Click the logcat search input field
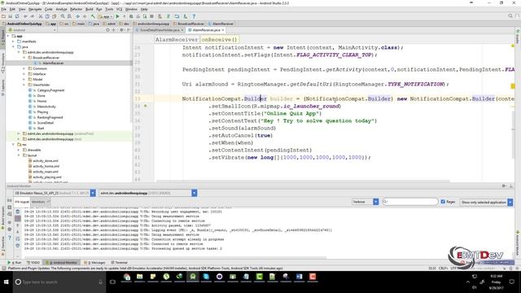The width and height of the screenshot is (521, 293). point(410,202)
